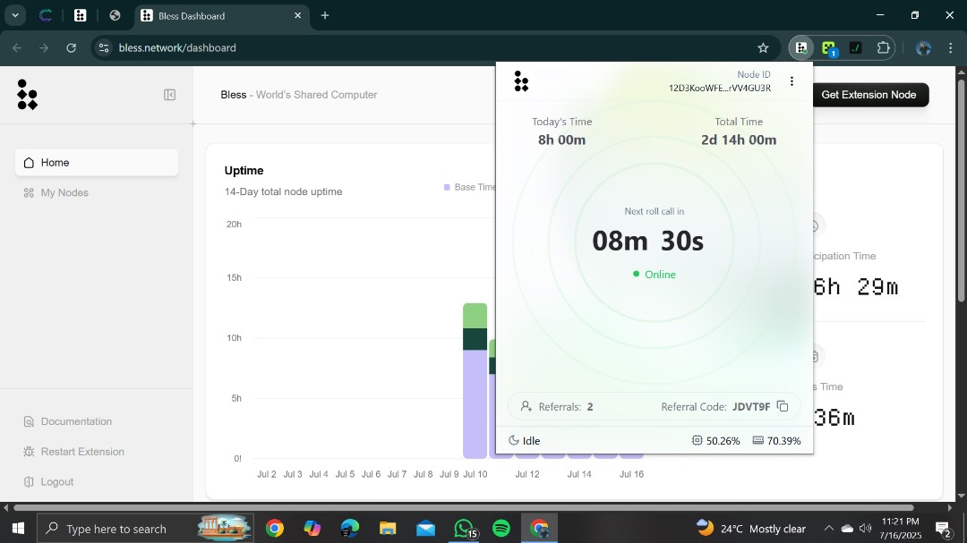View site information icon in address bar

[x=104, y=48]
